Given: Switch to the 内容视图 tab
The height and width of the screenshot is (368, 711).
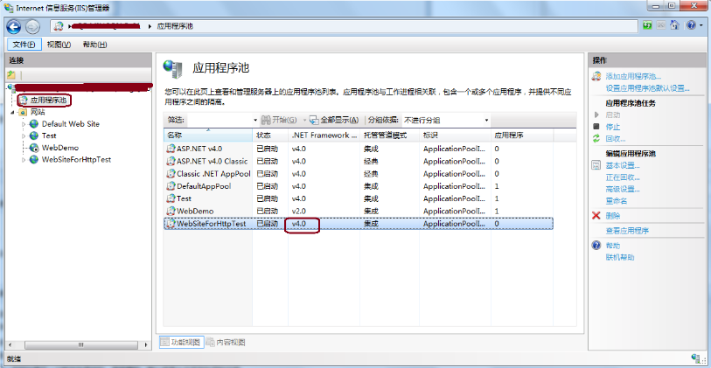Looking at the screenshot, I should coord(226,342).
